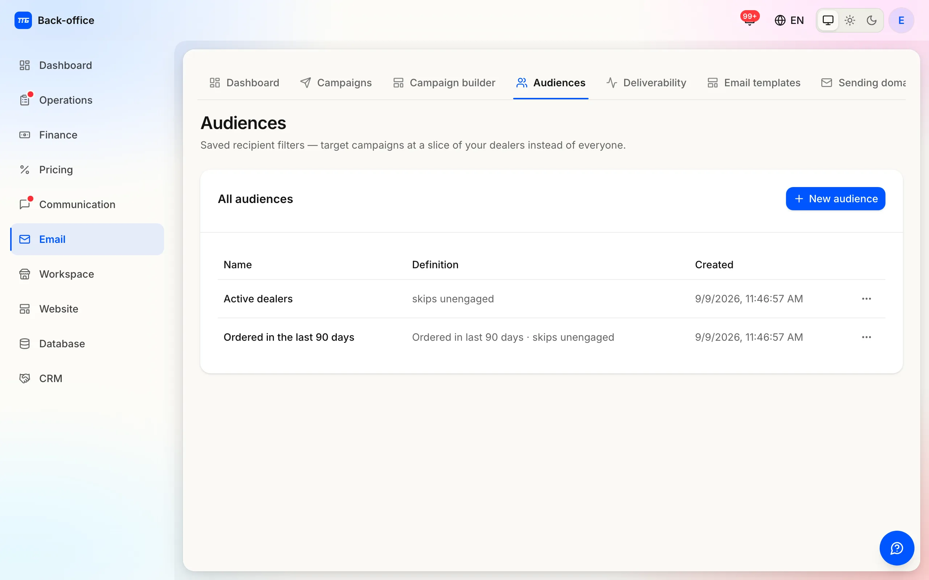This screenshot has height=580, width=929.
Task: Open Operations in the sidebar
Action: click(87, 100)
